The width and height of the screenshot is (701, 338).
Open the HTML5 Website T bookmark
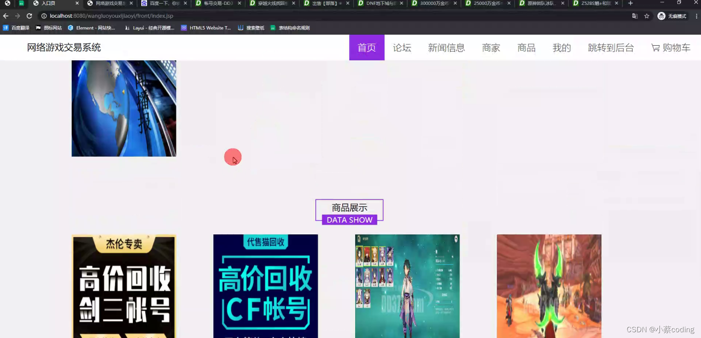click(x=206, y=28)
